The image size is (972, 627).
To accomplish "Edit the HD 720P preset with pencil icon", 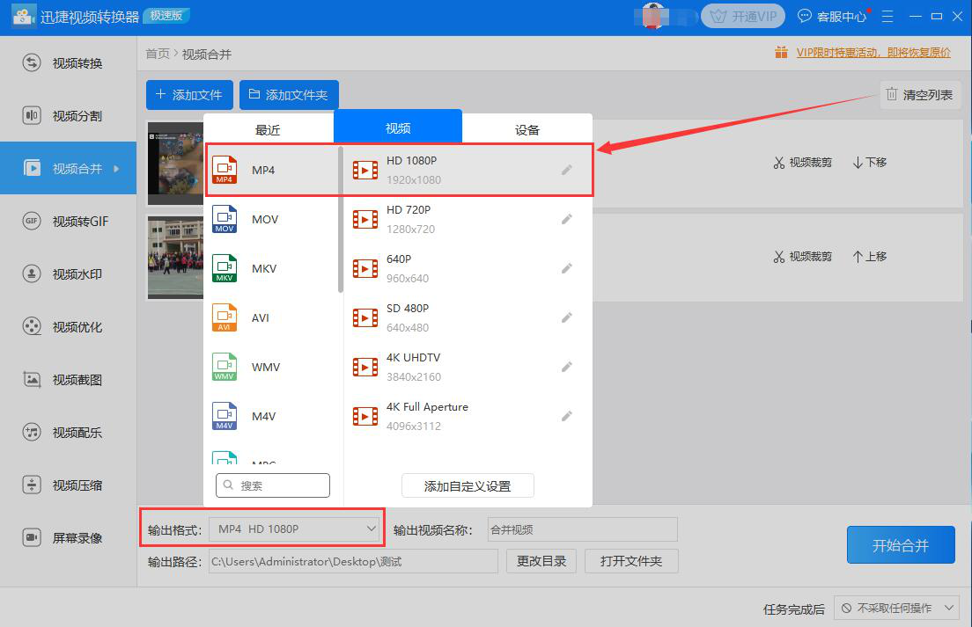I will (567, 219).
